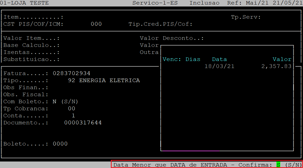The width and height of the screenshot is (303, 168).
Task: Select the Fatura number 0283702934
Action: click(x=72, y=73)
